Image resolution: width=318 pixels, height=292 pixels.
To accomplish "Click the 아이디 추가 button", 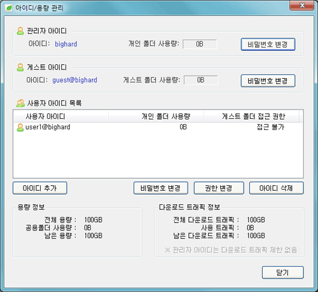I will [x=40, y=188].
